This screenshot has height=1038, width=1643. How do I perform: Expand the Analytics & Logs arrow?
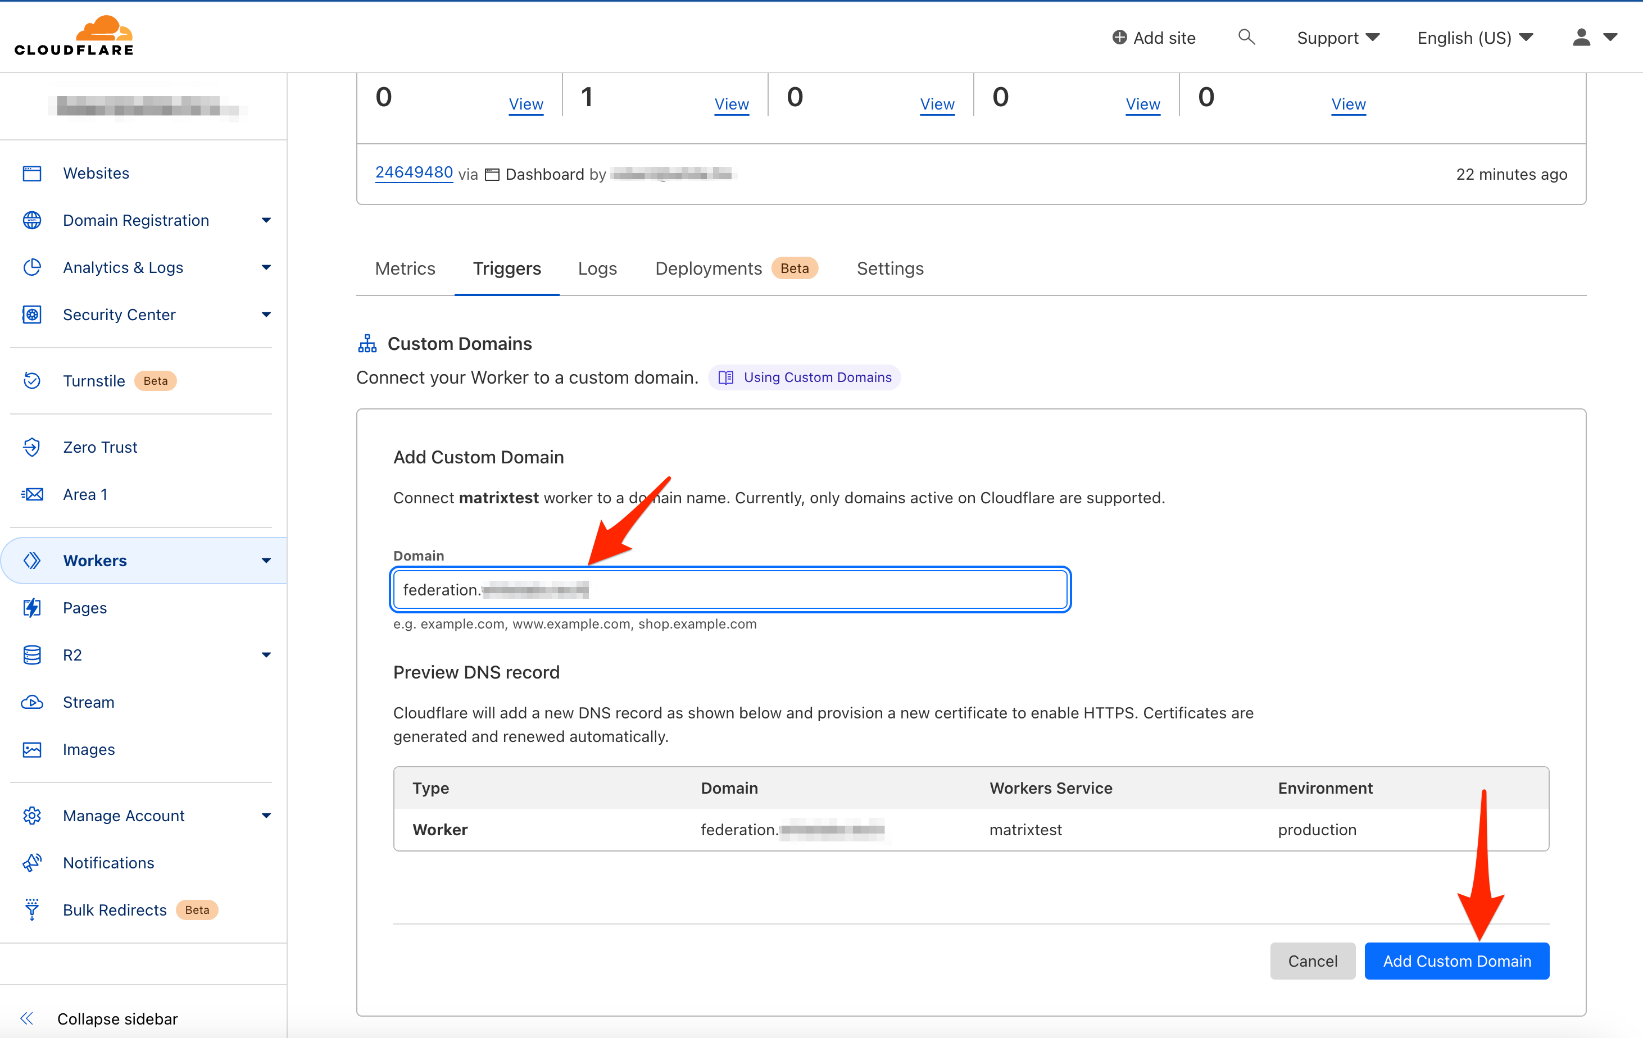click(x=266, y=267)
